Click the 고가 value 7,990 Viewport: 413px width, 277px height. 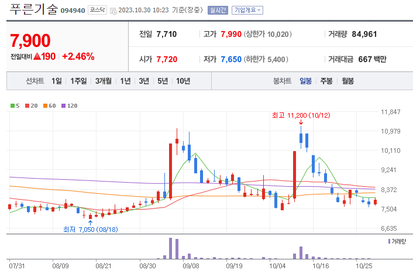[x=231, y=35]
